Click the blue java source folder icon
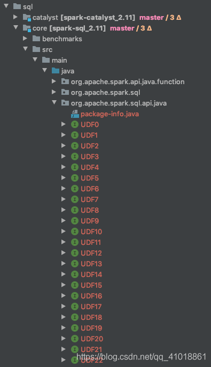 point(56,71)
